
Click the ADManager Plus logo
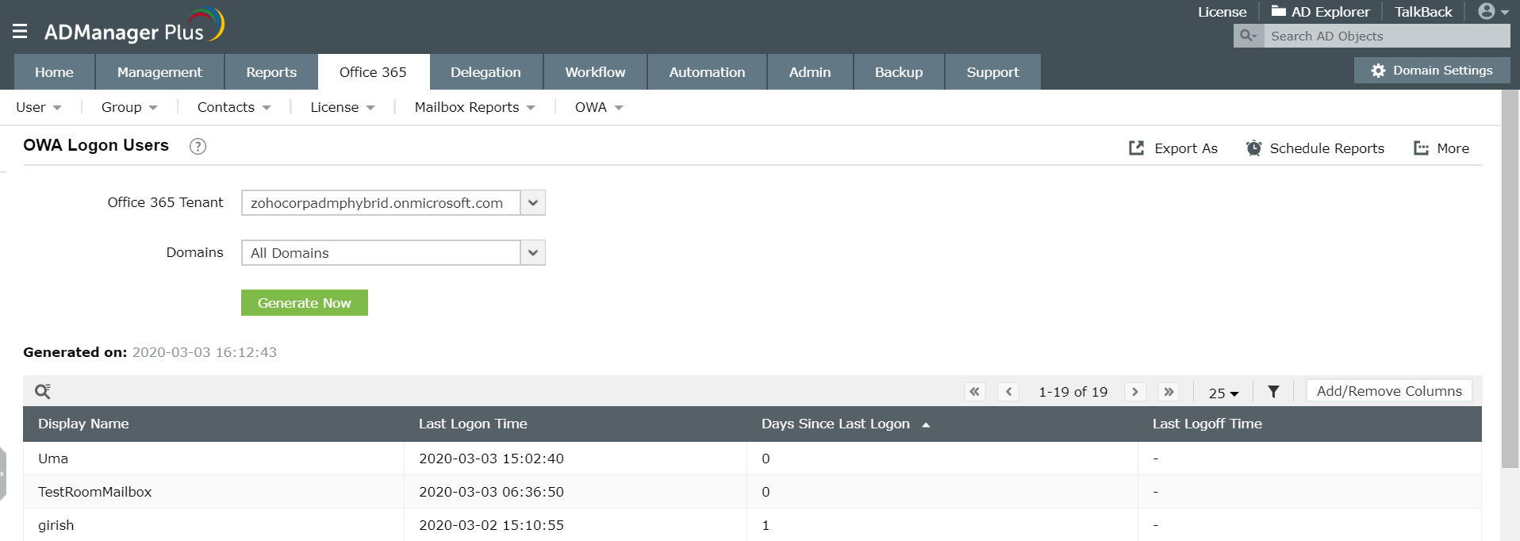click(134, 26)
